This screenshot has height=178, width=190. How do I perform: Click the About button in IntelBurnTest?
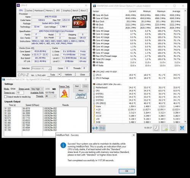(81, 90)
